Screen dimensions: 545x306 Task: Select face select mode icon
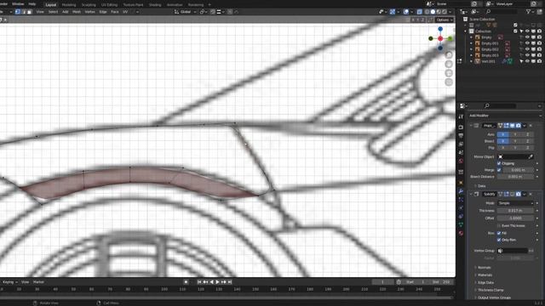(29, 12)
